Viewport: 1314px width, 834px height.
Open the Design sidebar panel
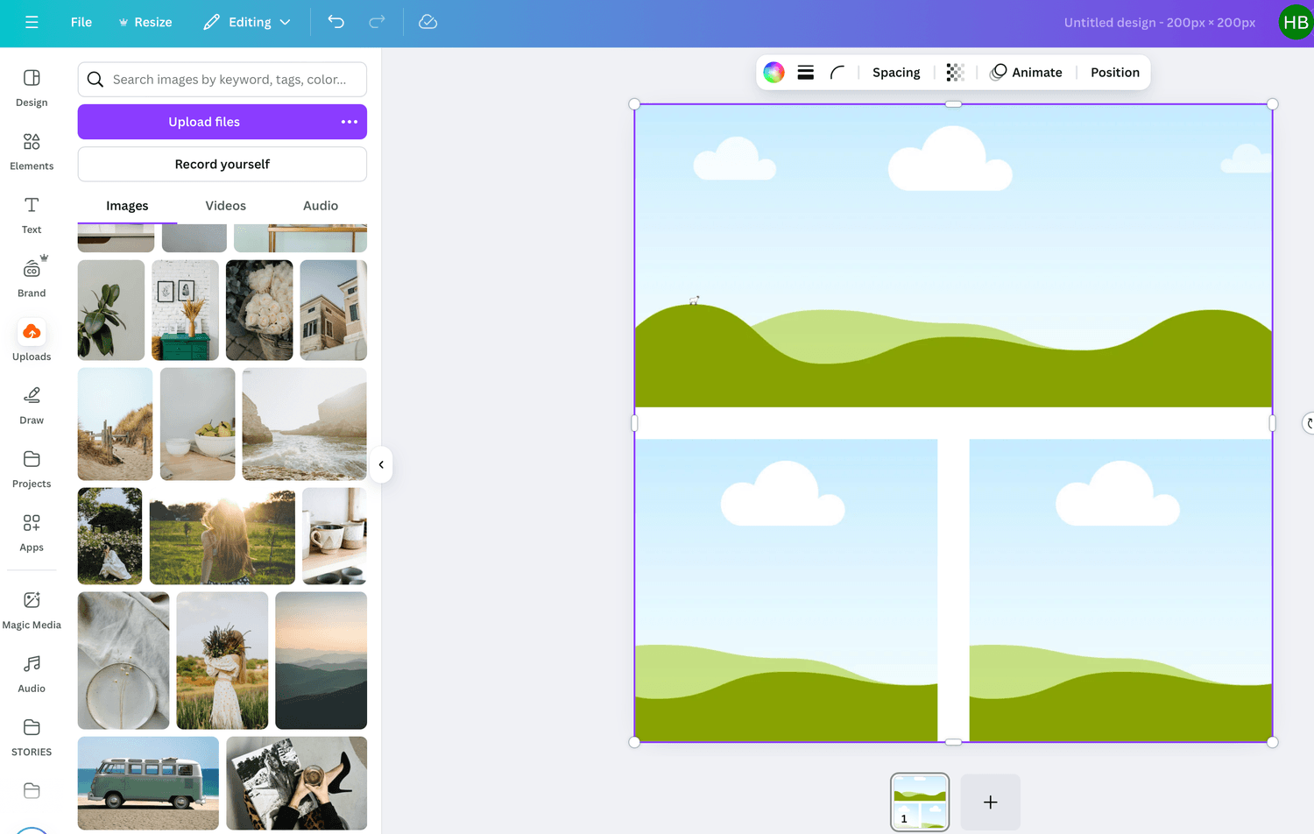pyautogui.click(x=32, y=88)
